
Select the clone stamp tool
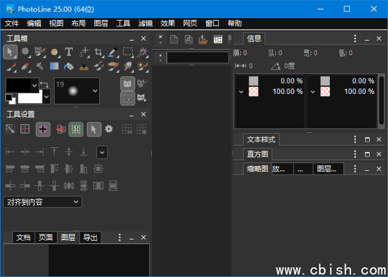84,66
